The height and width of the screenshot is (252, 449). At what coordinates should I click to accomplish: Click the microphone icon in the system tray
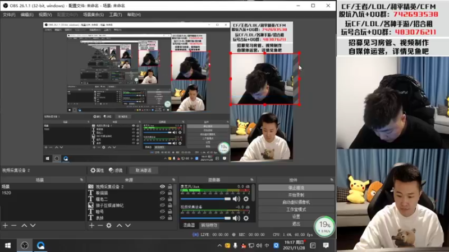235,245
